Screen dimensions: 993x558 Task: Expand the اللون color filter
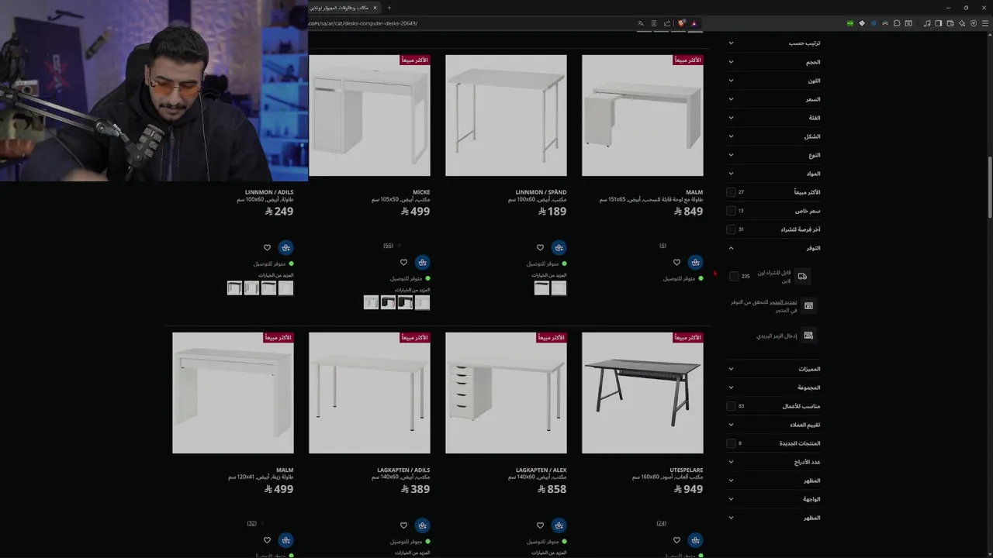pyautogui.click(x=773, y=81)
